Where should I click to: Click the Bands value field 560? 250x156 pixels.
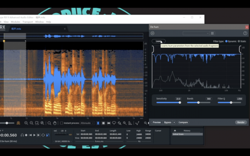[x=209, y=99]
